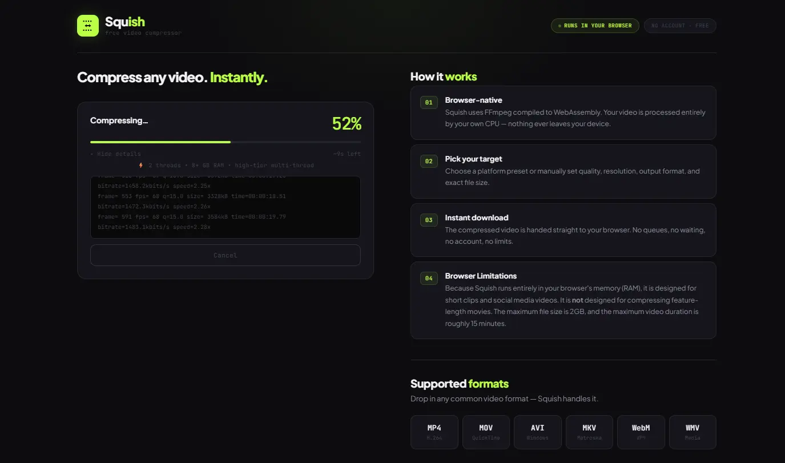Click the Browser Limitations card title
This screenshot has height=463, width=785.
[x=481, y=276]
